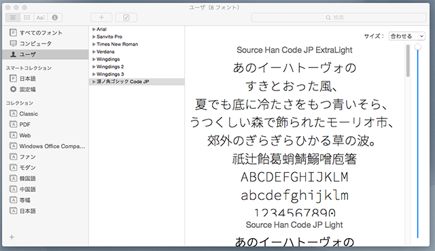Click the gear icon beside 固定幅
This screenshot has height=251, width=435.
click(x=13, y=89)
